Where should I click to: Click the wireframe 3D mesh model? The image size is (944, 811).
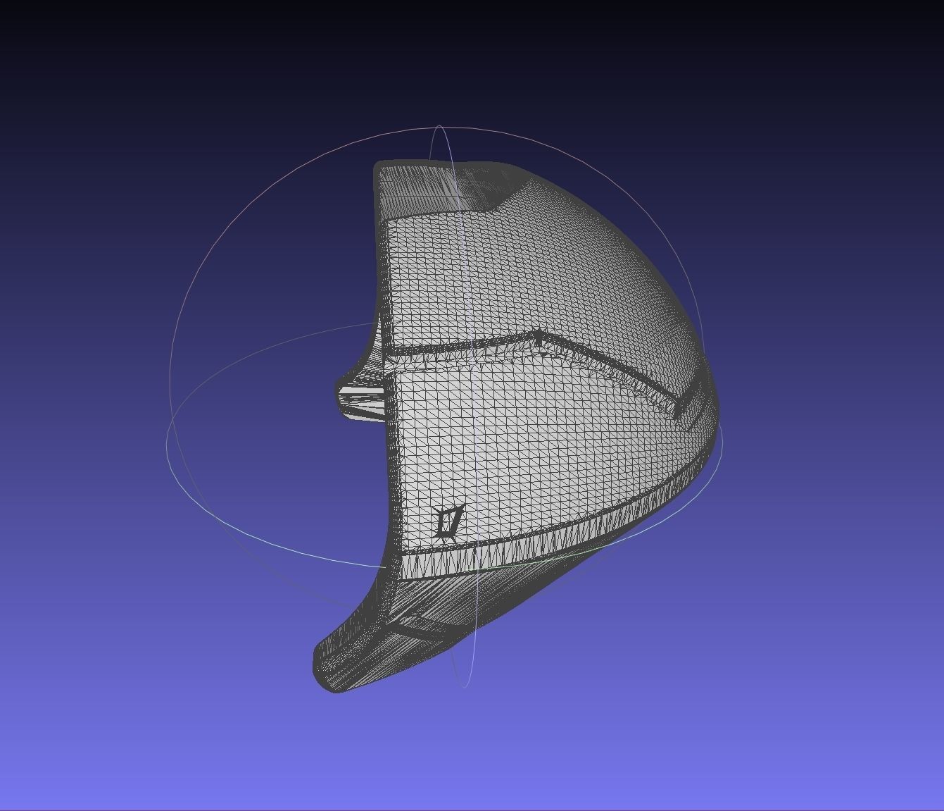tap(516, 427)
